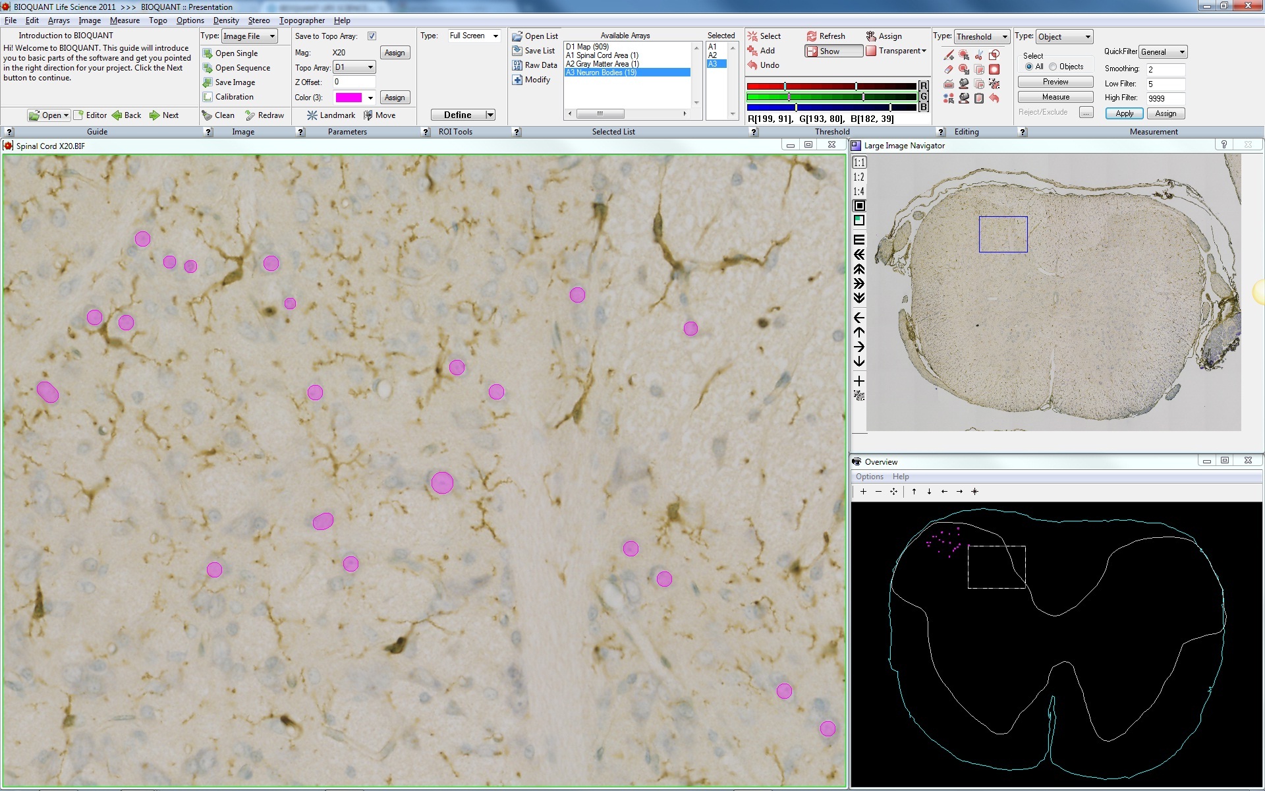Click the Undo threshold icon

(752, 65)
